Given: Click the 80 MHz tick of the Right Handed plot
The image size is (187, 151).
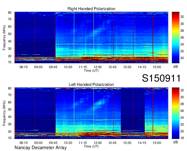Looking at the screenshot, I should (x=10, y=13).
